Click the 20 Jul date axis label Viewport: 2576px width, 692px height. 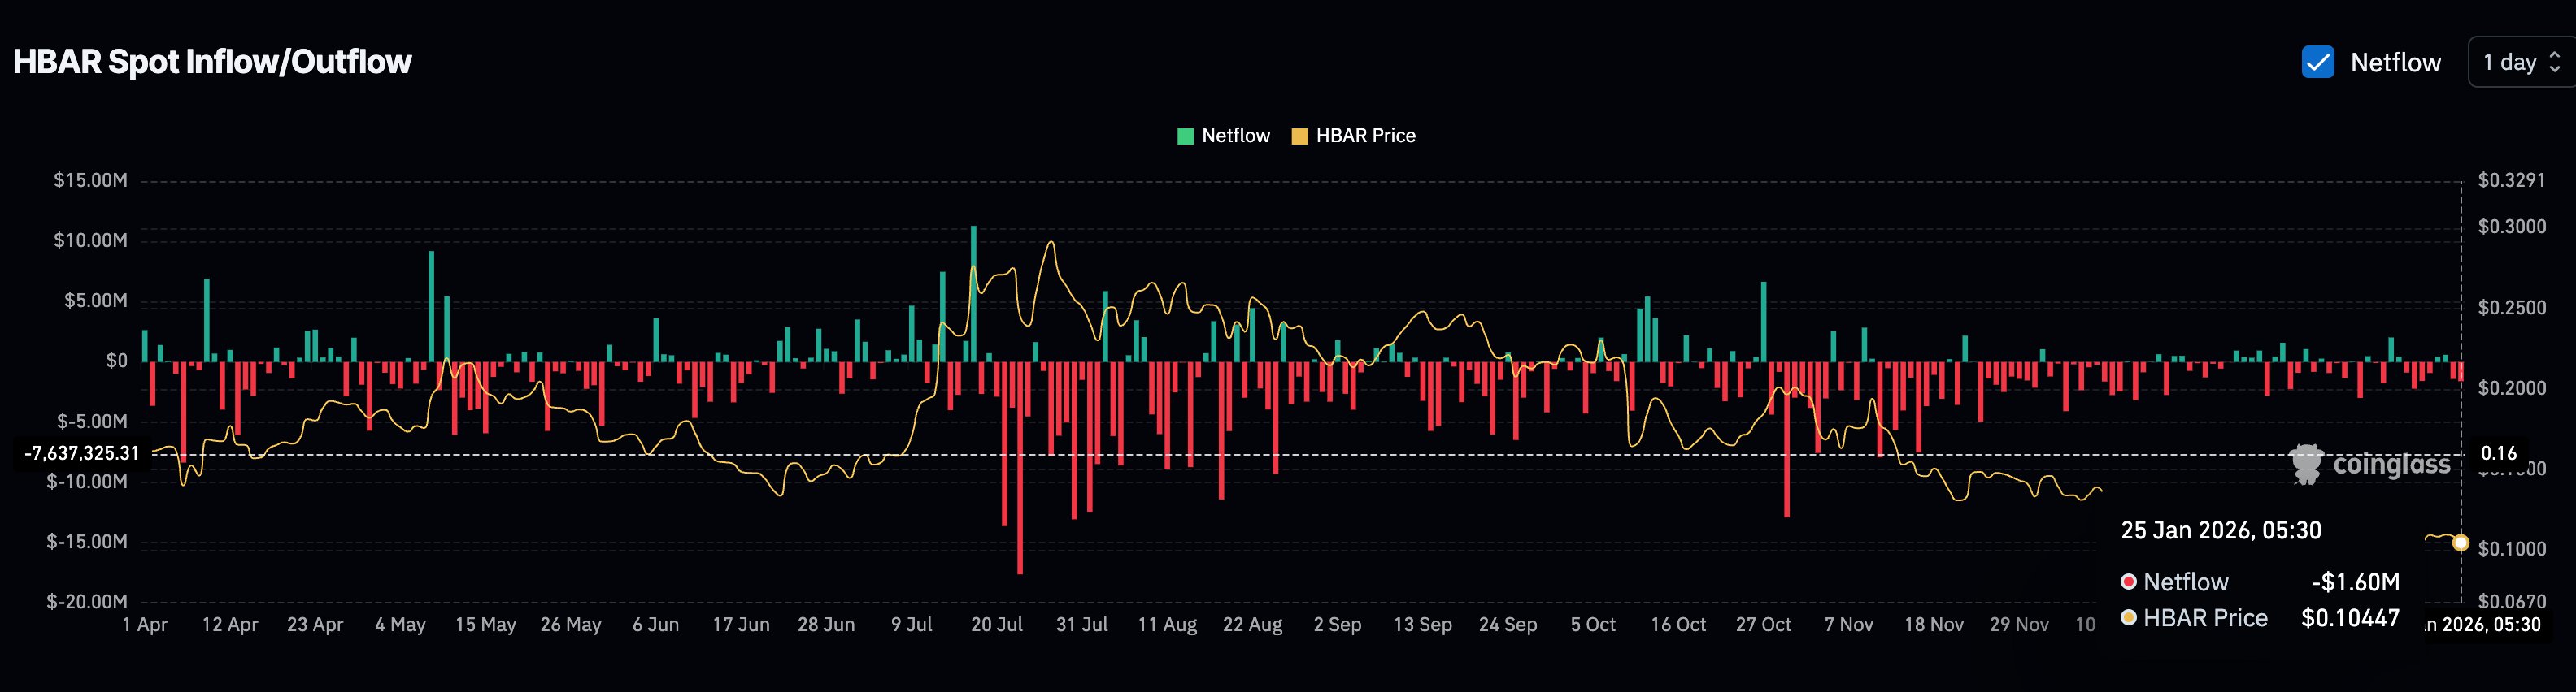pos(996,625)
